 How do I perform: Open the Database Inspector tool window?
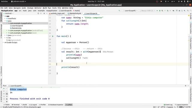coord(56,105)
